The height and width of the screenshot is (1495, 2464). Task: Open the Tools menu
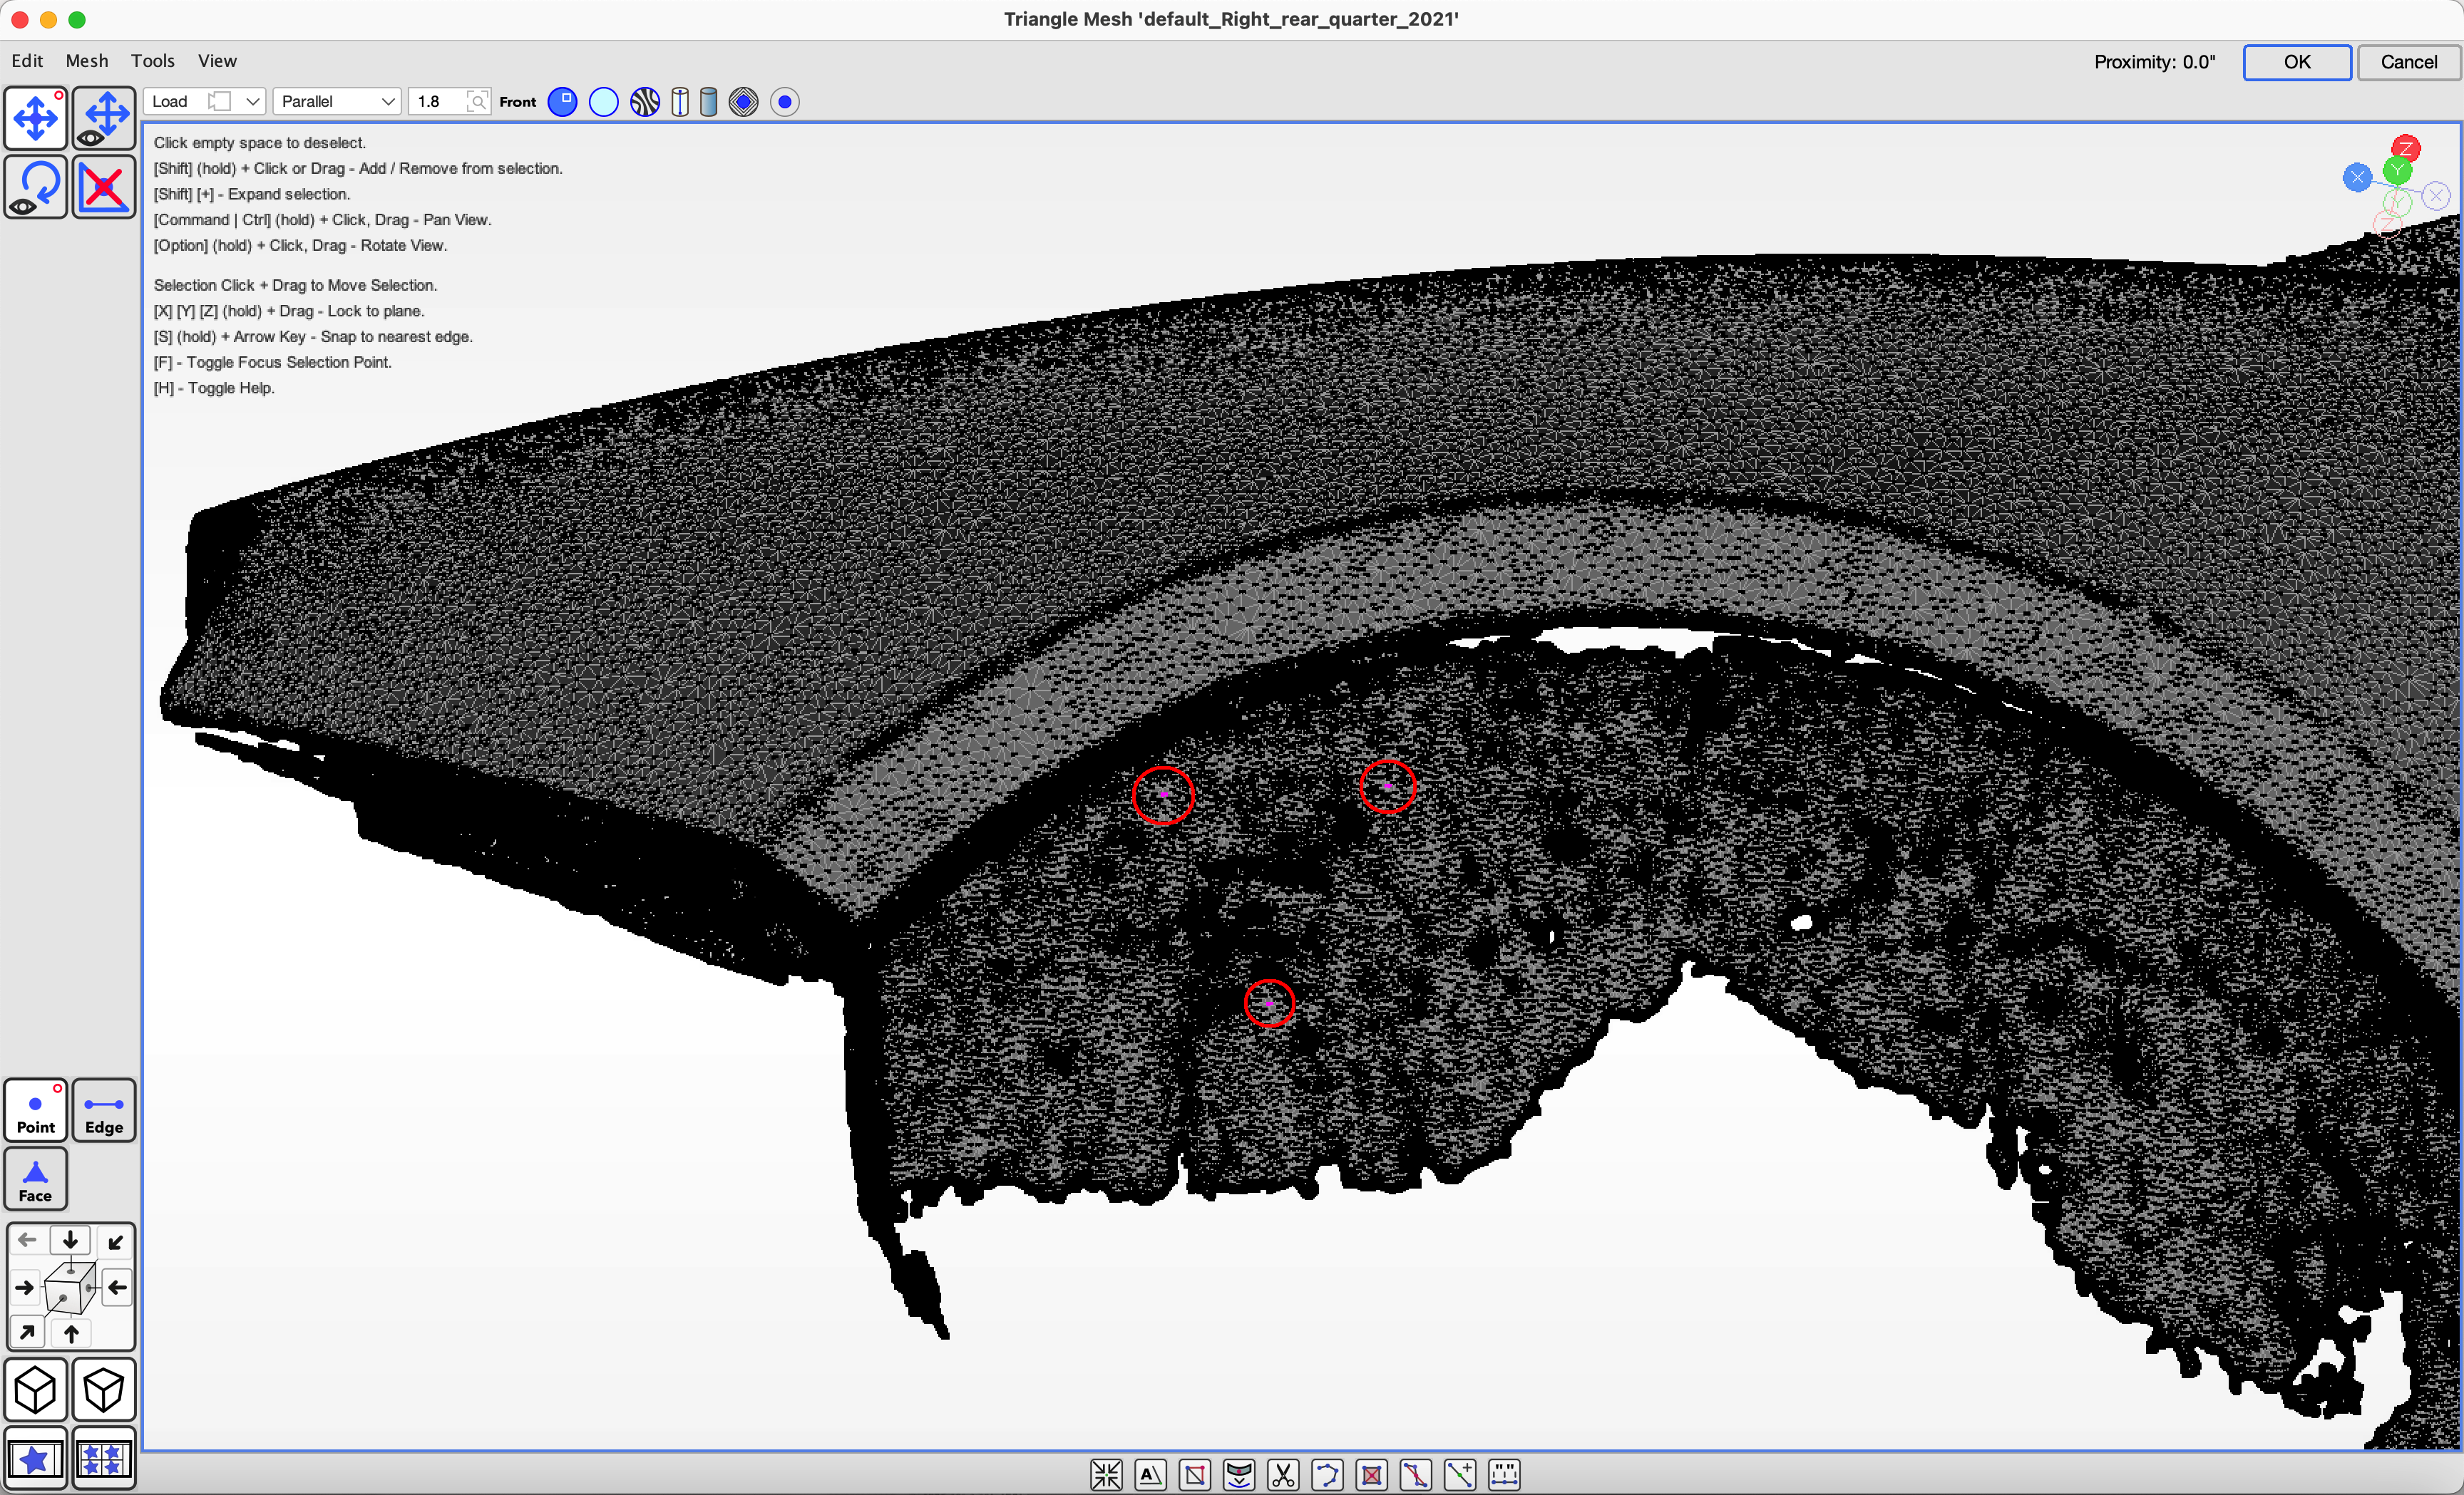pyautogui.click(x=152, y=61)
